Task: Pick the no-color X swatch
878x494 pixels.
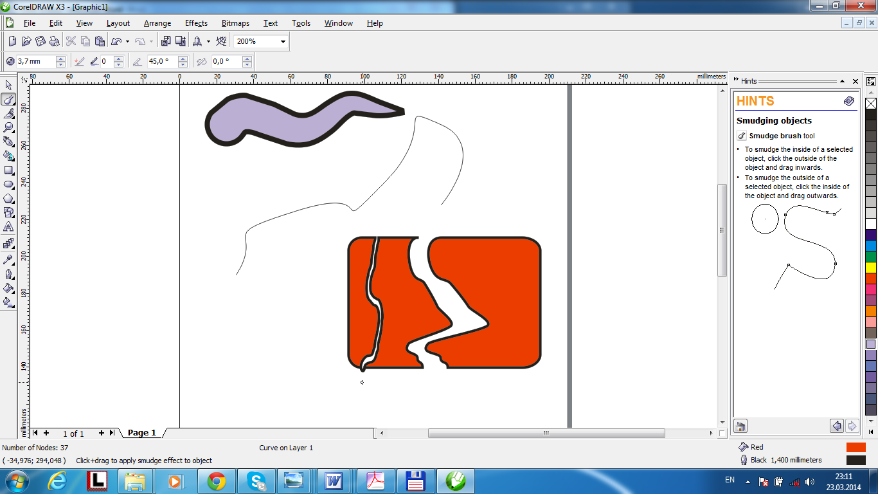Action: (871, 103)
